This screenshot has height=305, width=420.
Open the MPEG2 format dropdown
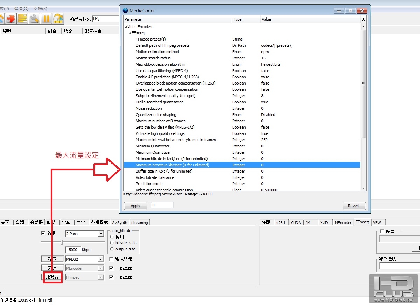(101, 259)
